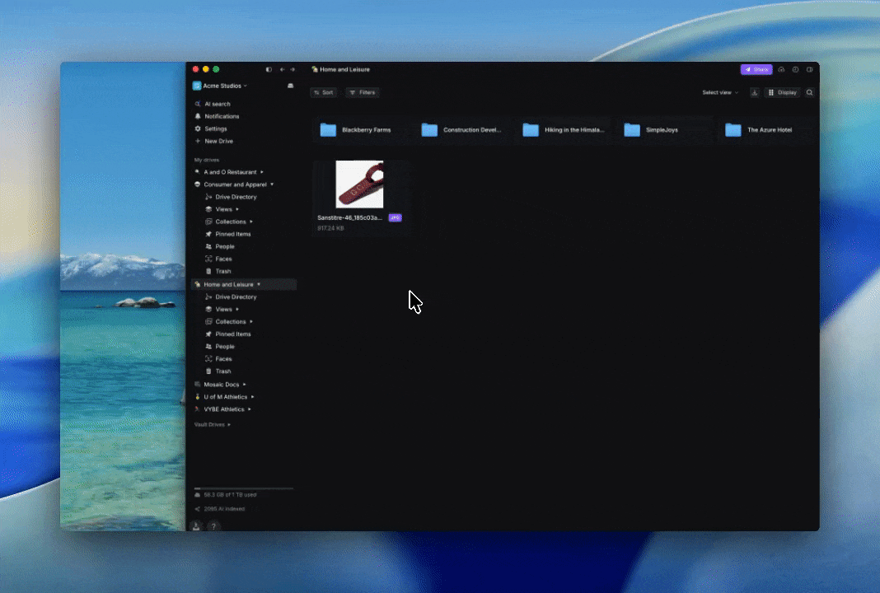Click the Filters button
This screenshot has height=593, width=880.
363,93
